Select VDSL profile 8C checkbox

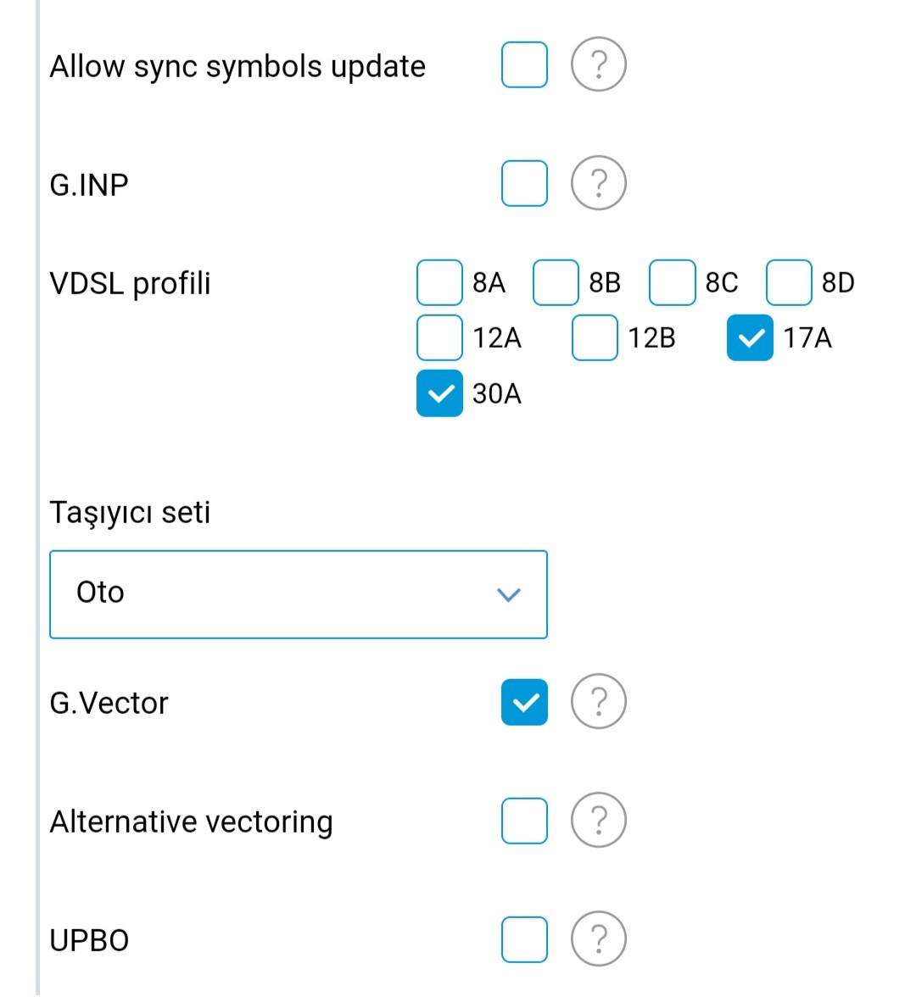673,282
